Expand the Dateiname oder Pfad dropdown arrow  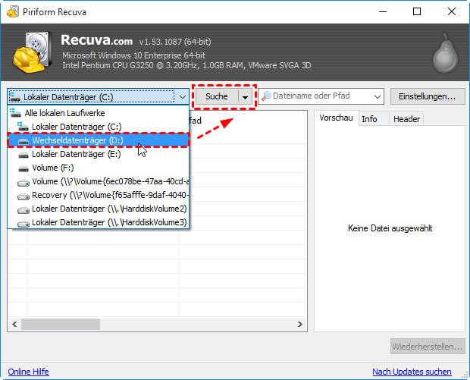(x=377, y=96)
